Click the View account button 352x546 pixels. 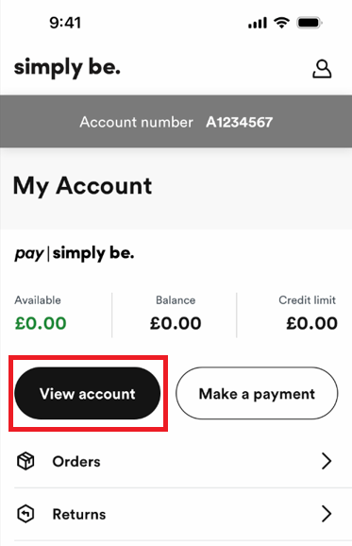click(x=88, y=393)
